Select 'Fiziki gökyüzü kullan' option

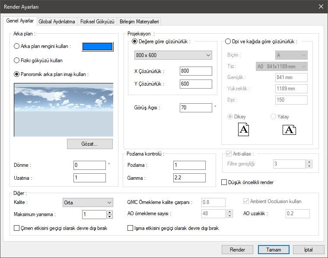[x=17, y=61]
